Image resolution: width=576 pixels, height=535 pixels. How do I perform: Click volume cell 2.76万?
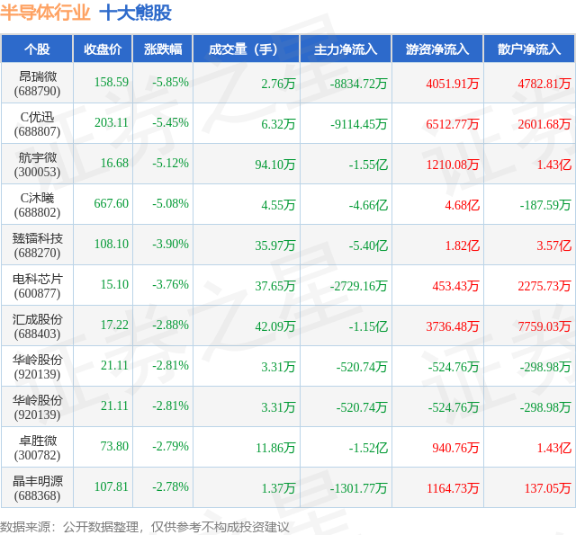point(278,84)
